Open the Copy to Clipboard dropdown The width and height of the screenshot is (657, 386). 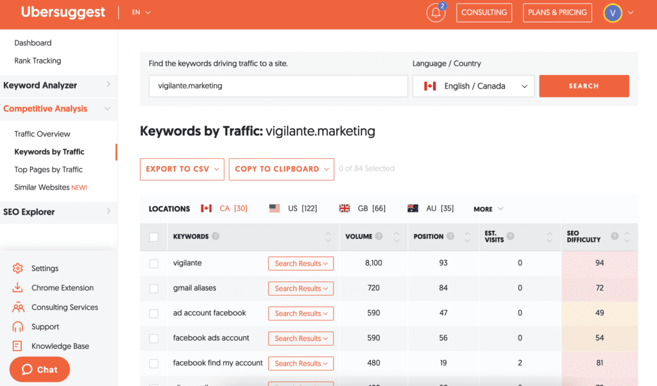pos(282,169)
